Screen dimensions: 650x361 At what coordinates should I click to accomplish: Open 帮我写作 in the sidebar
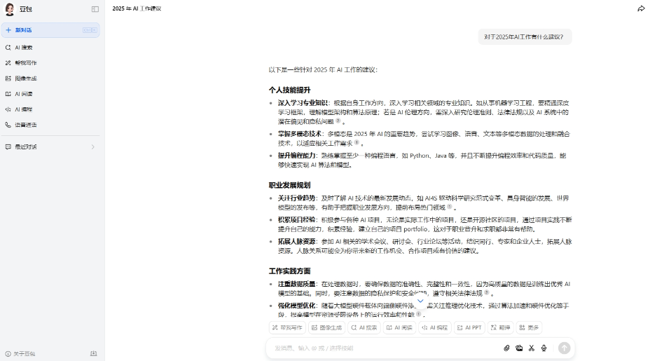coord(50,63)
